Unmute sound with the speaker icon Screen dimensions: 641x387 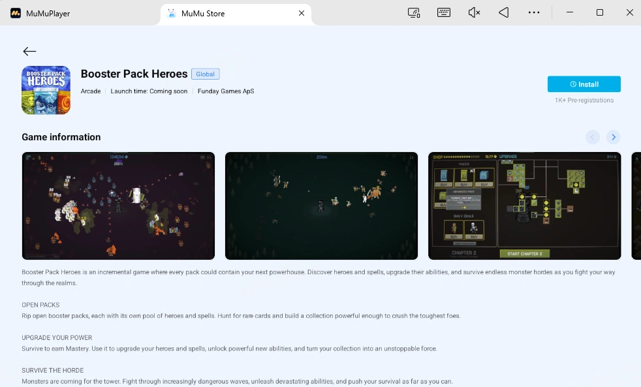click(x=474, y=12)
